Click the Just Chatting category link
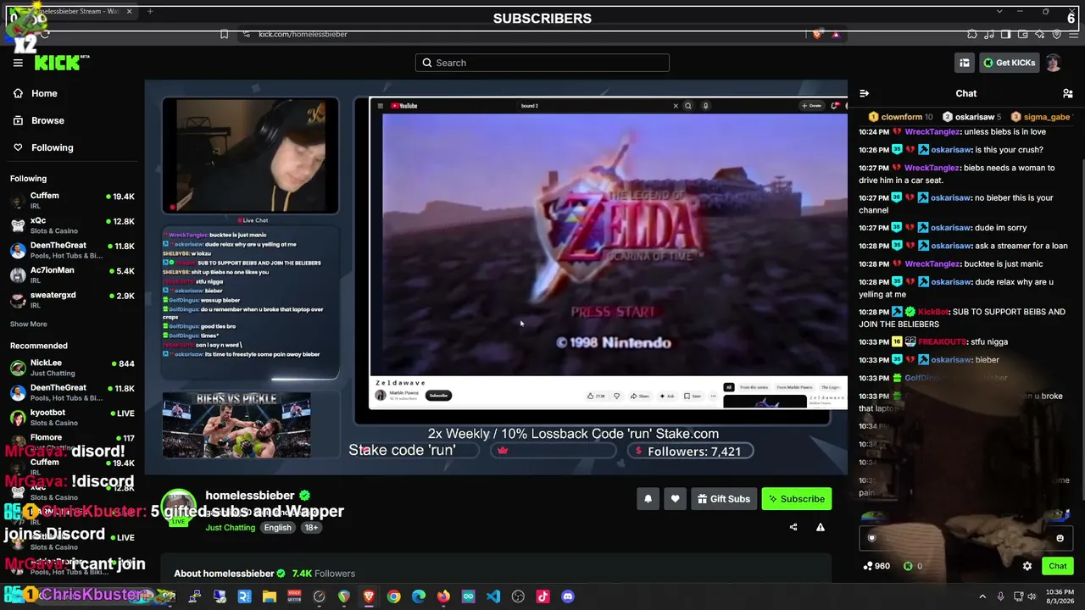This screenshot has height=610, width=1085. pos(231,528)
